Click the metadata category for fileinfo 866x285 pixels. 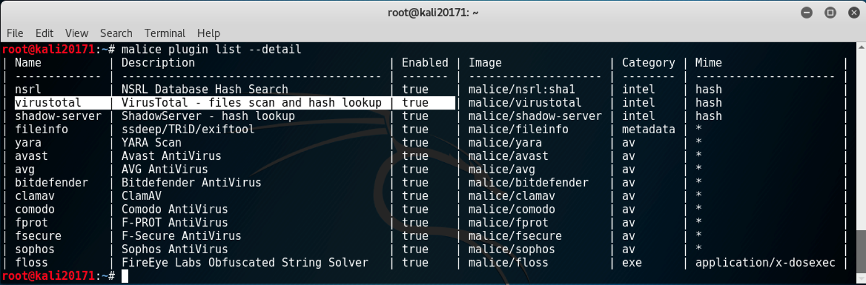(648, 129)
